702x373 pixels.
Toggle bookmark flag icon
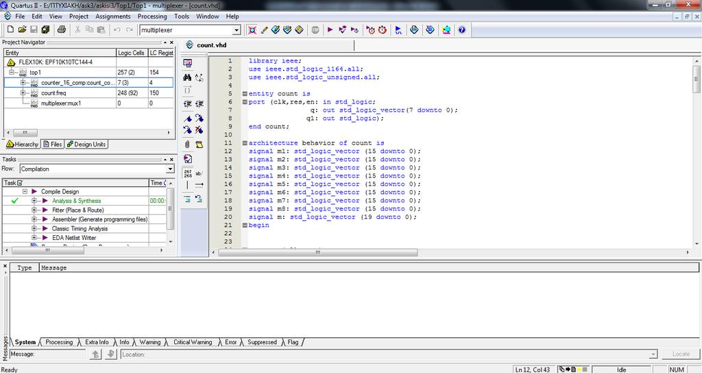click(188, 118)
